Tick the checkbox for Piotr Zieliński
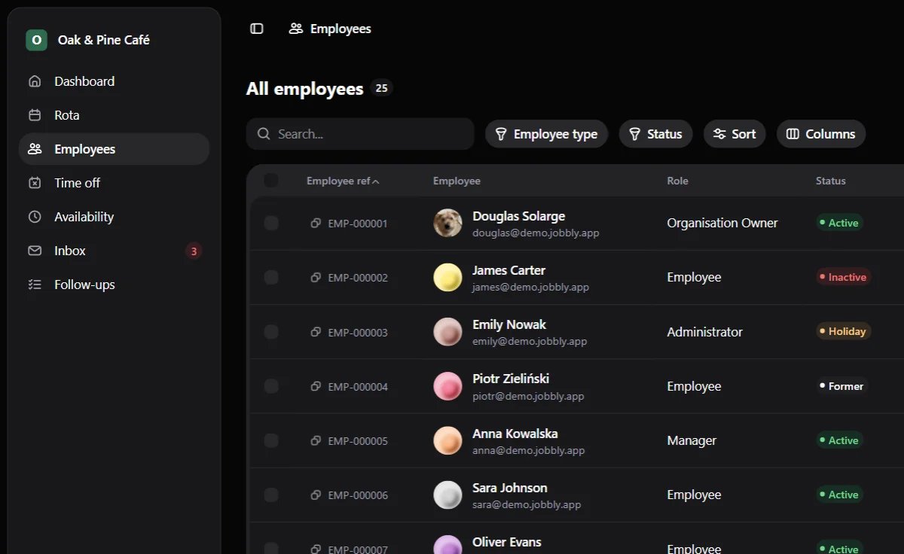Image resolution: width=904 pixels, height=554 pixels. point(271,386)
